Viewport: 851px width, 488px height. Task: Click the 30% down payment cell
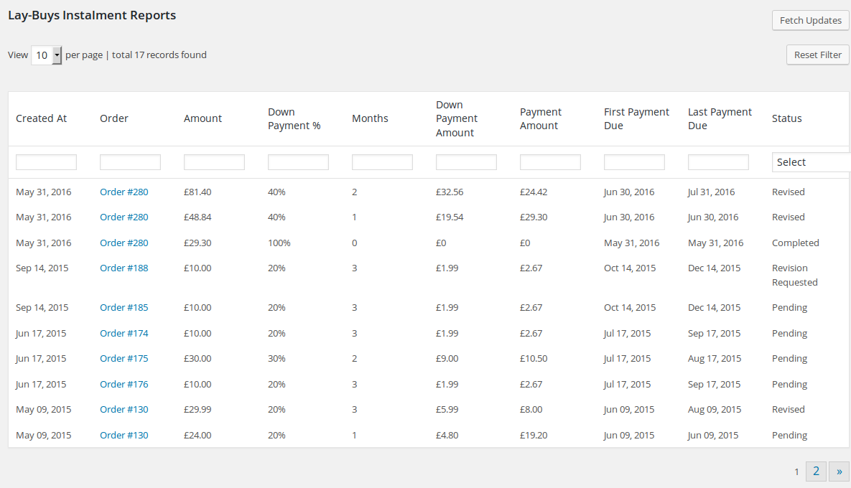[x=276, y=358]
